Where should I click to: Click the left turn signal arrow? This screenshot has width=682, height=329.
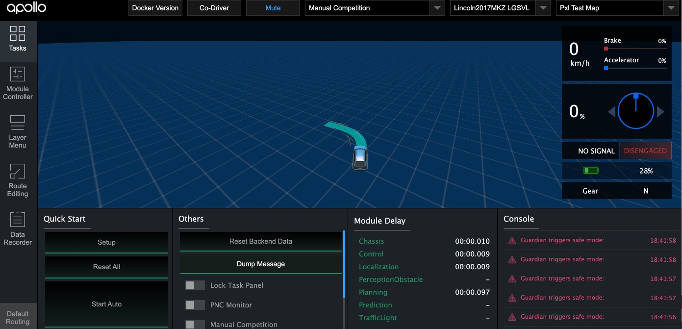(611, 112)
